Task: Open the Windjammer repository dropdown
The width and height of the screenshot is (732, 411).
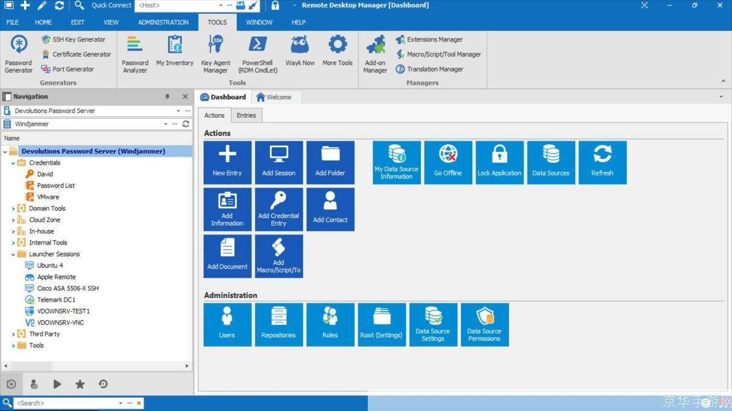Action: click(x=166, y=124)
